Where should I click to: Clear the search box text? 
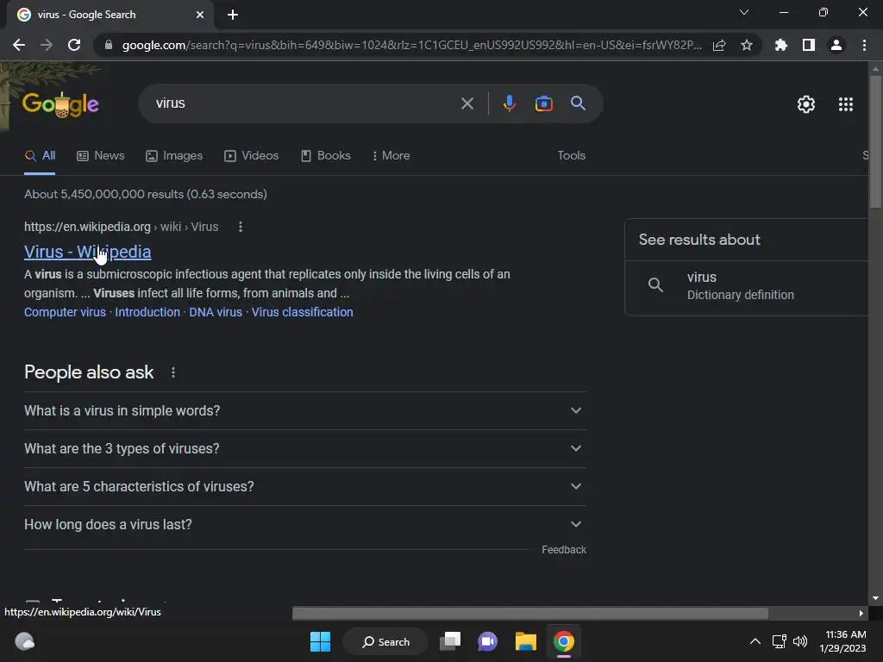[467, 103]
